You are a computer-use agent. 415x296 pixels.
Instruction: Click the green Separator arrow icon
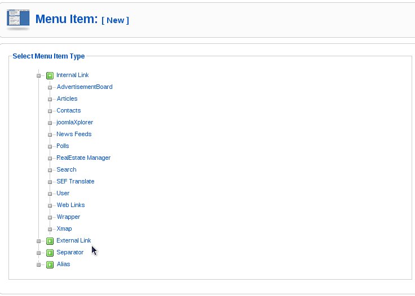pos(50,253)
